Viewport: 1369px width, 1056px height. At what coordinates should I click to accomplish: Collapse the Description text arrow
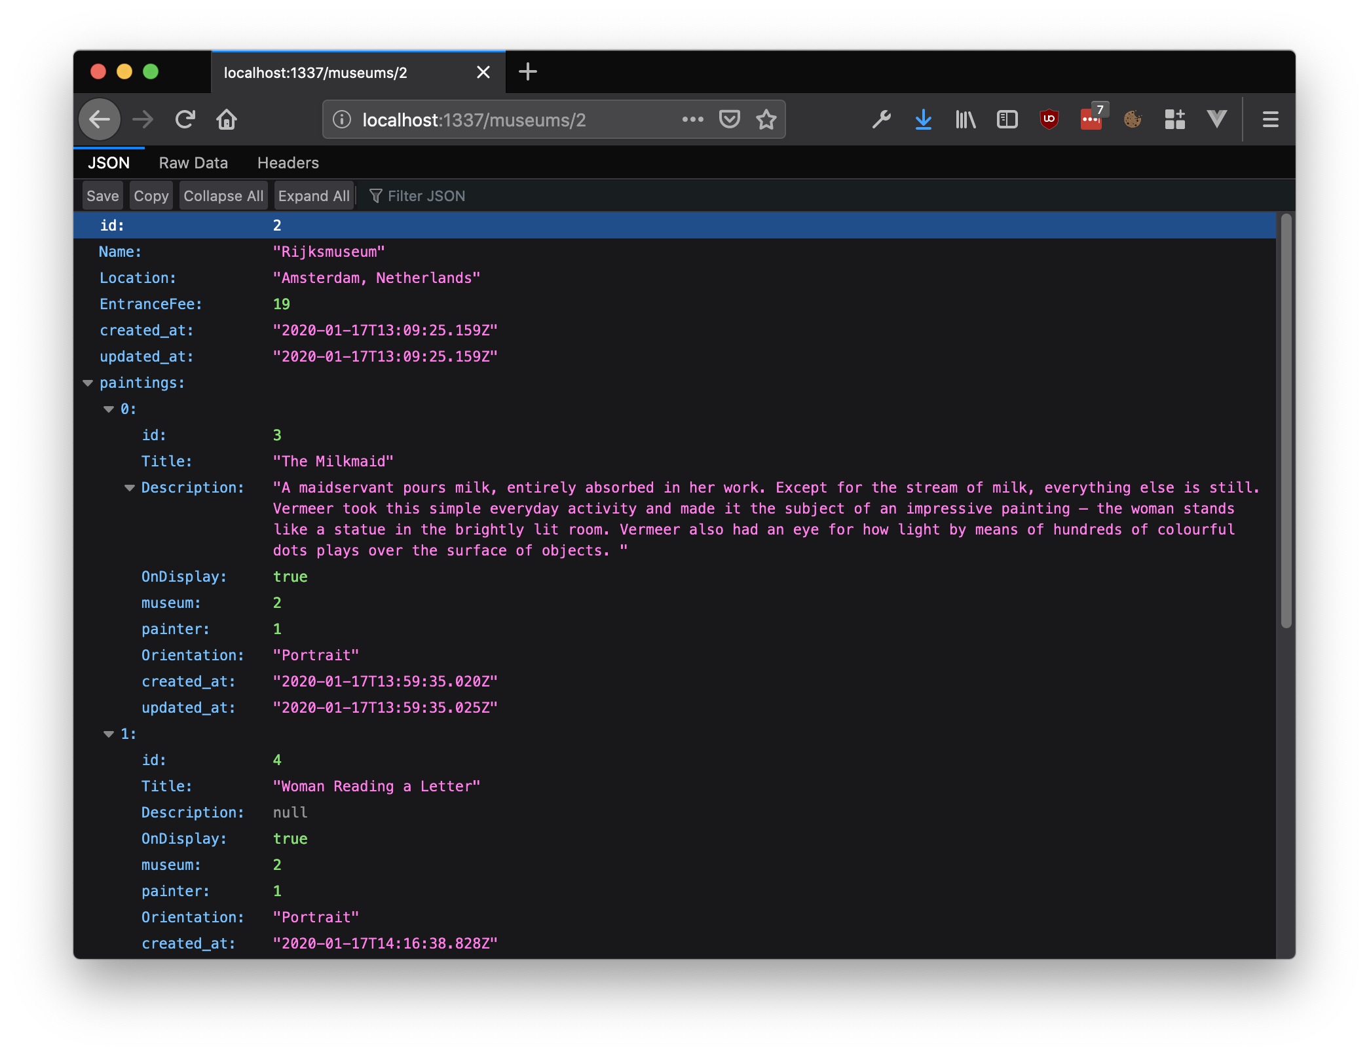(130, 488)
